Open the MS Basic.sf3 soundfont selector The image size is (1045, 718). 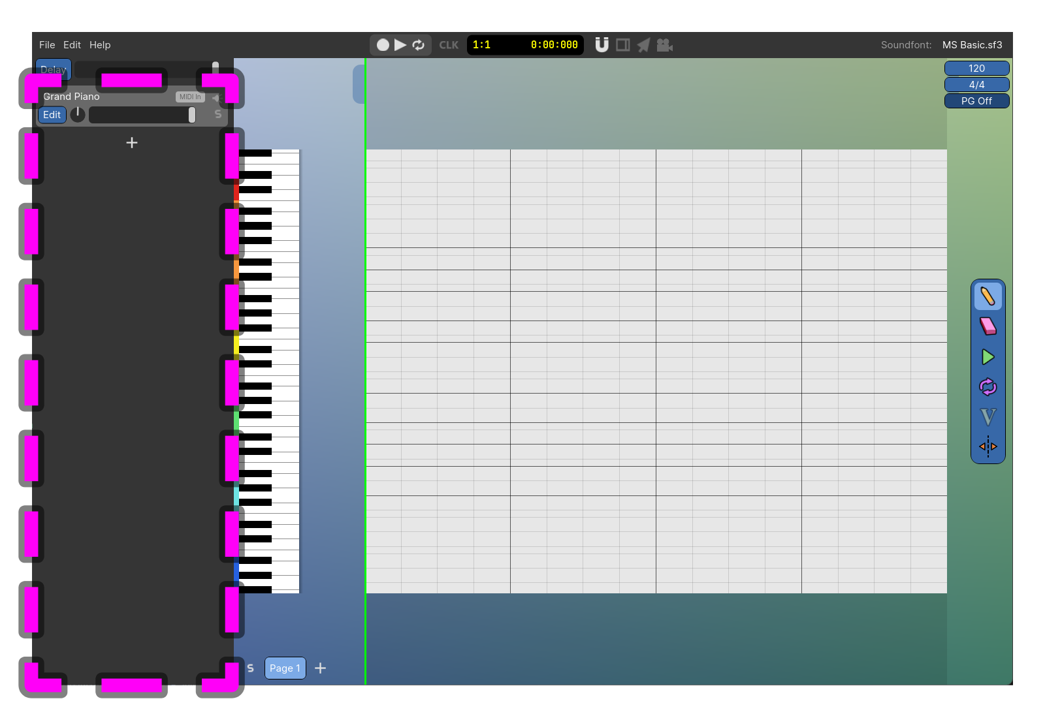pos(972,45)
